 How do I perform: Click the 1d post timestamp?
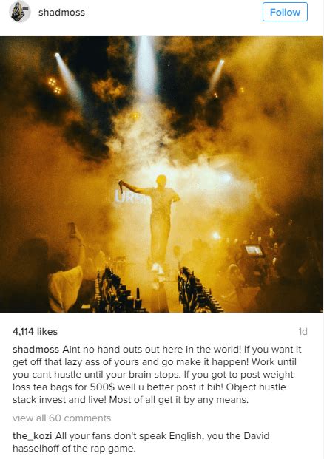303,332
